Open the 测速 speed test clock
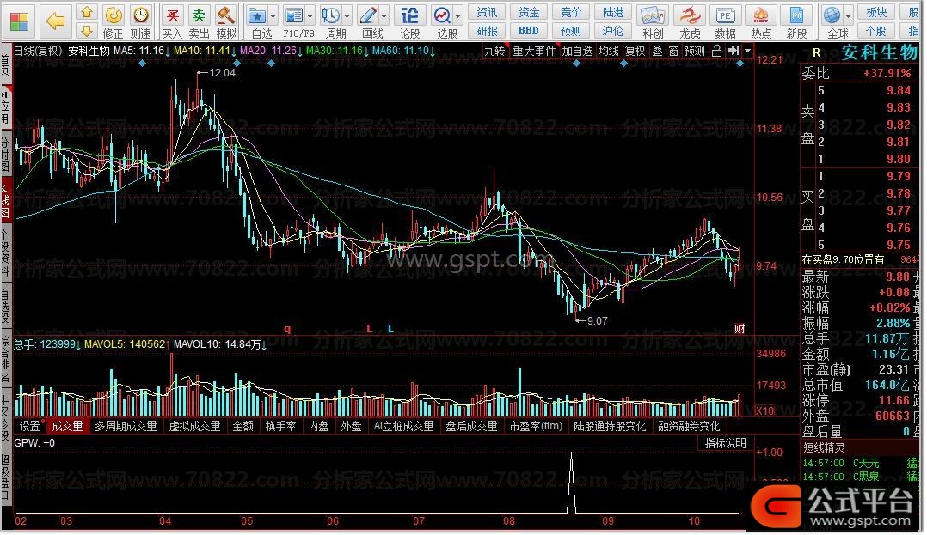Screen dimensions: 927x535 coord(141,15)
